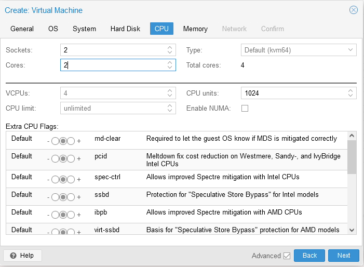Click the Help button with question icon
This screenshot has height=267, width=364.
[x=22, y=256]
